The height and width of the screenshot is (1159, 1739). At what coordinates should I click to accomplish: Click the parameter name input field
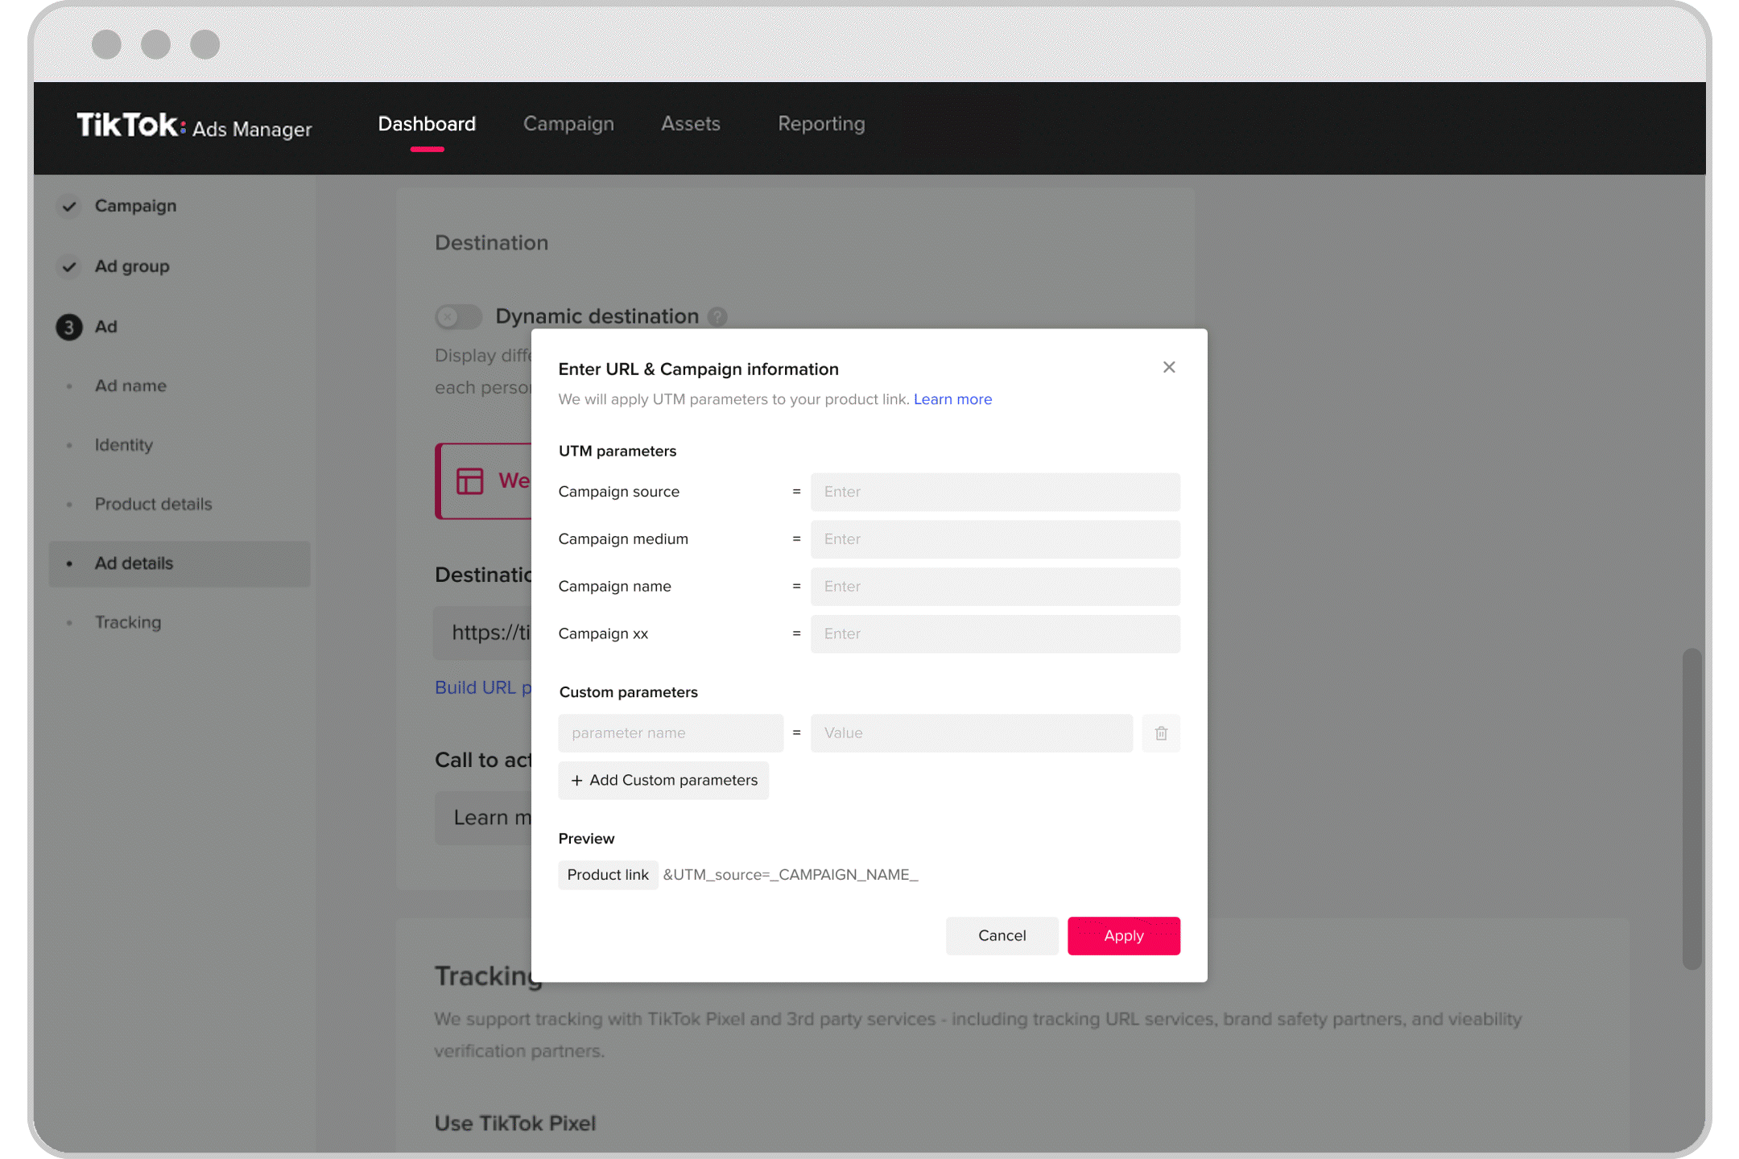point(670,732)
